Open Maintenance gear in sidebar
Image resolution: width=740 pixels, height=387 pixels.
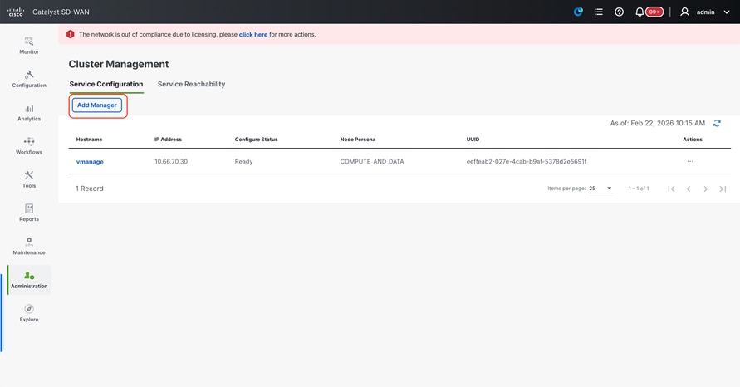point(29,245)
